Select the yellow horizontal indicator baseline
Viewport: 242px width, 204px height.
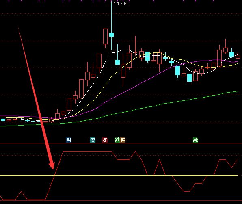(119, 175)
